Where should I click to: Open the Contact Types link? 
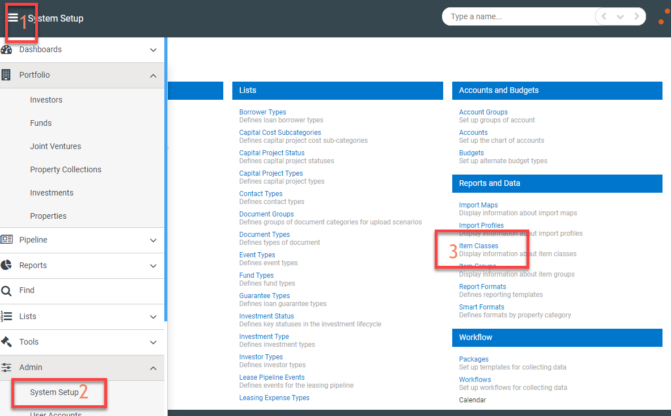coord(261,194)
